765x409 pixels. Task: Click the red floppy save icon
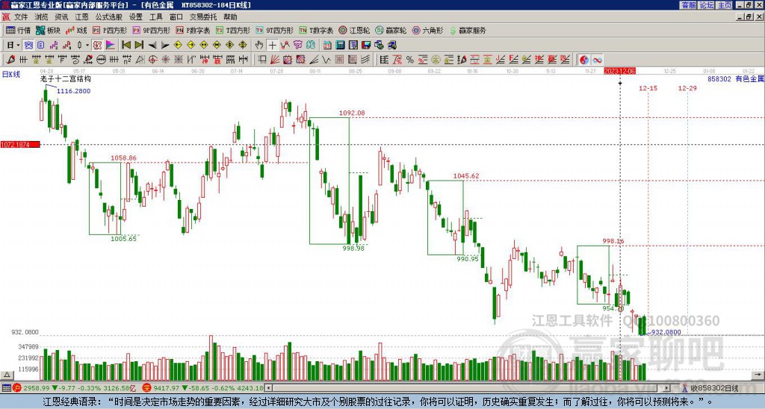366,46
